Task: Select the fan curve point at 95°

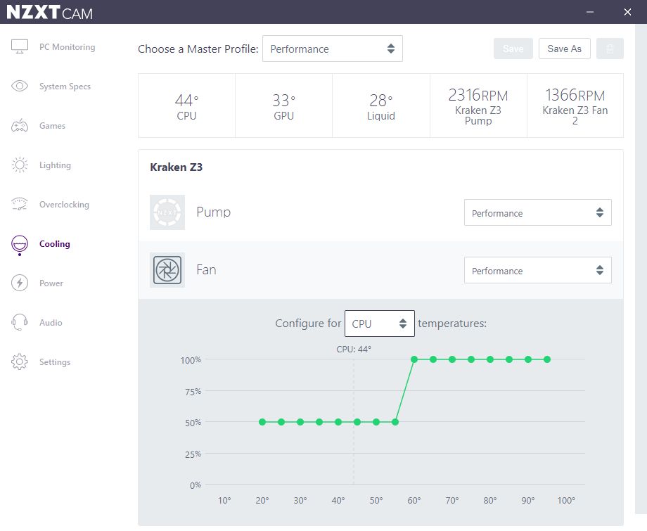Action: pyautogui.click(x=546, y=359)
